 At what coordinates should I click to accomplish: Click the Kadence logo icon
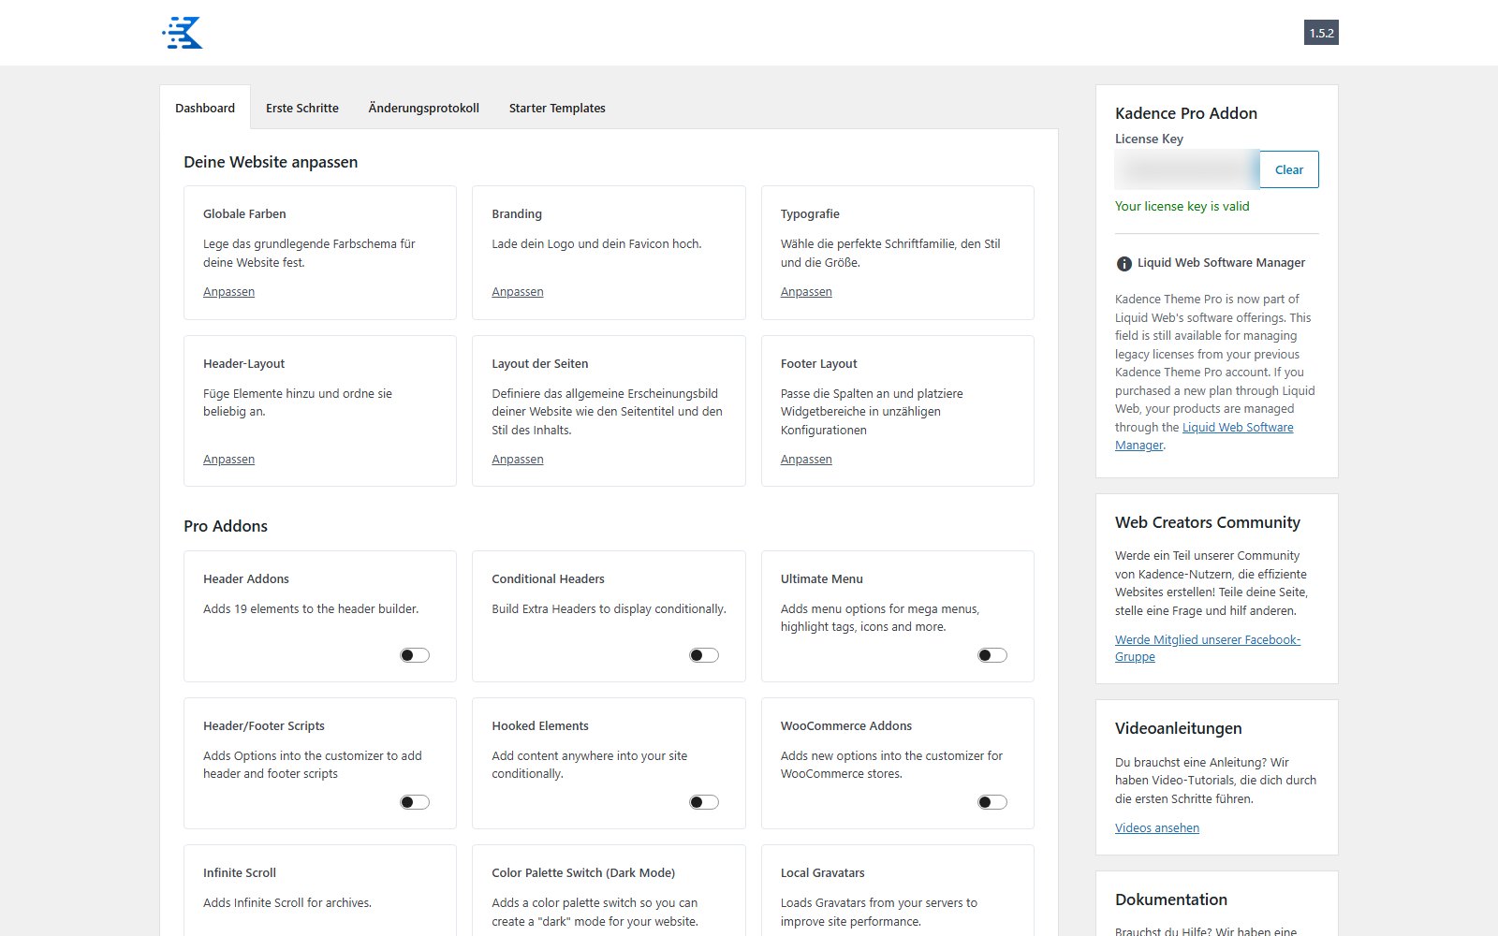pos(183,33)
